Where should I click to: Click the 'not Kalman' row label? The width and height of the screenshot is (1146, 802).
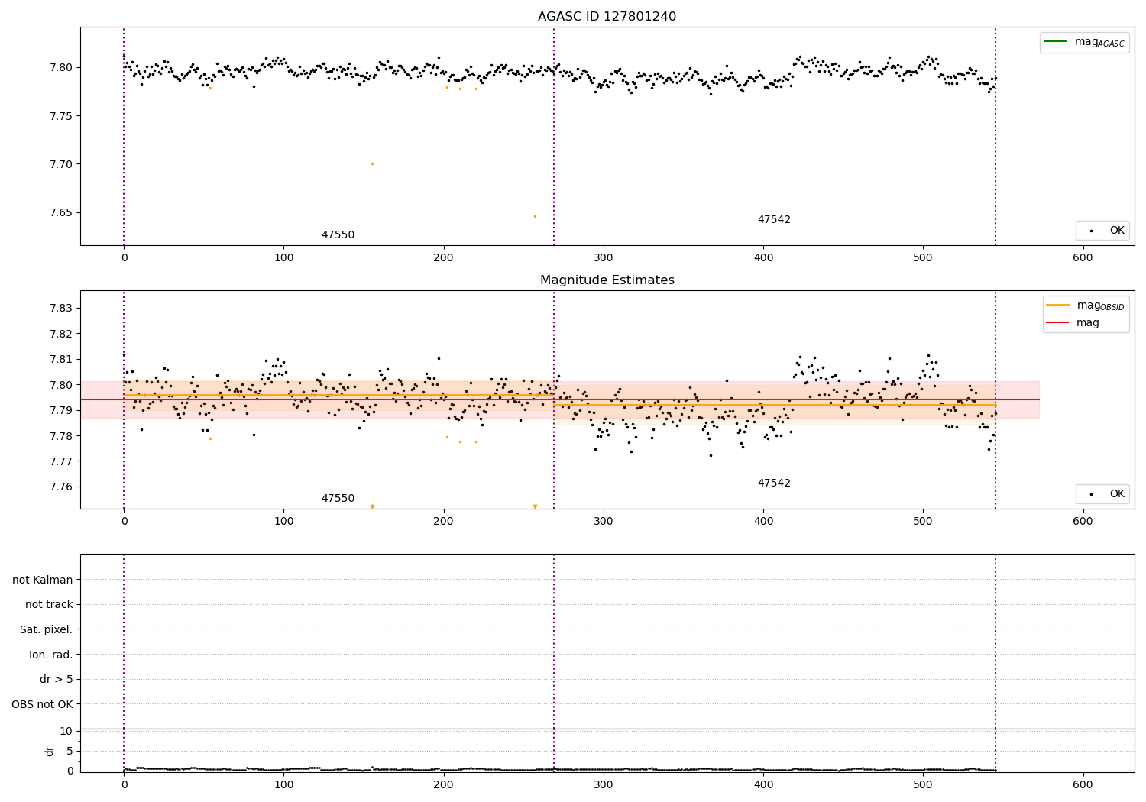click(43, 580)
